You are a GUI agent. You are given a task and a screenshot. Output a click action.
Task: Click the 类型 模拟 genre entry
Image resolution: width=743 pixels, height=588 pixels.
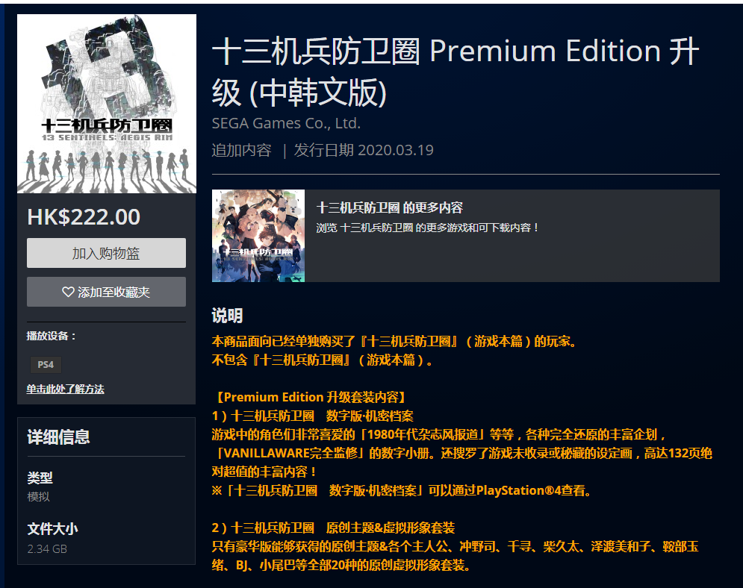[x=40, y=487]
